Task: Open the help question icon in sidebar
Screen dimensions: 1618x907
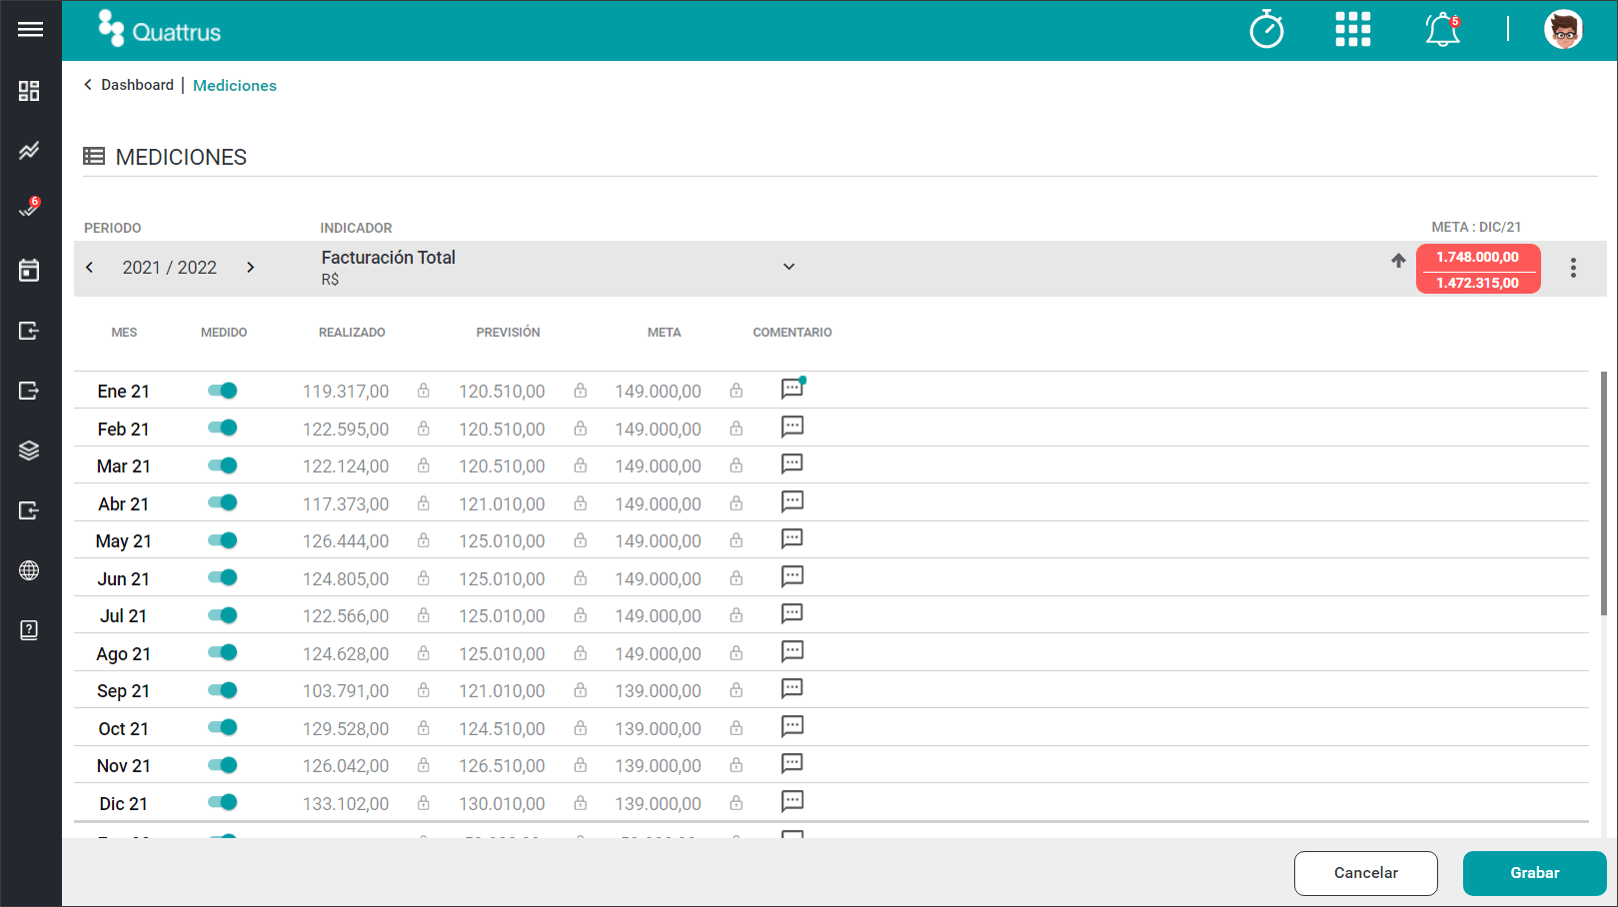Action: pyautogui.click(x=29, y=630)
